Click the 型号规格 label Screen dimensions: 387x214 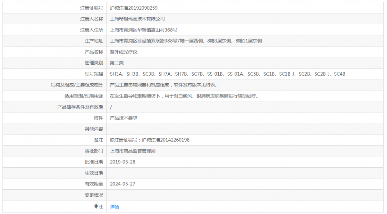[x=94, y=74]
